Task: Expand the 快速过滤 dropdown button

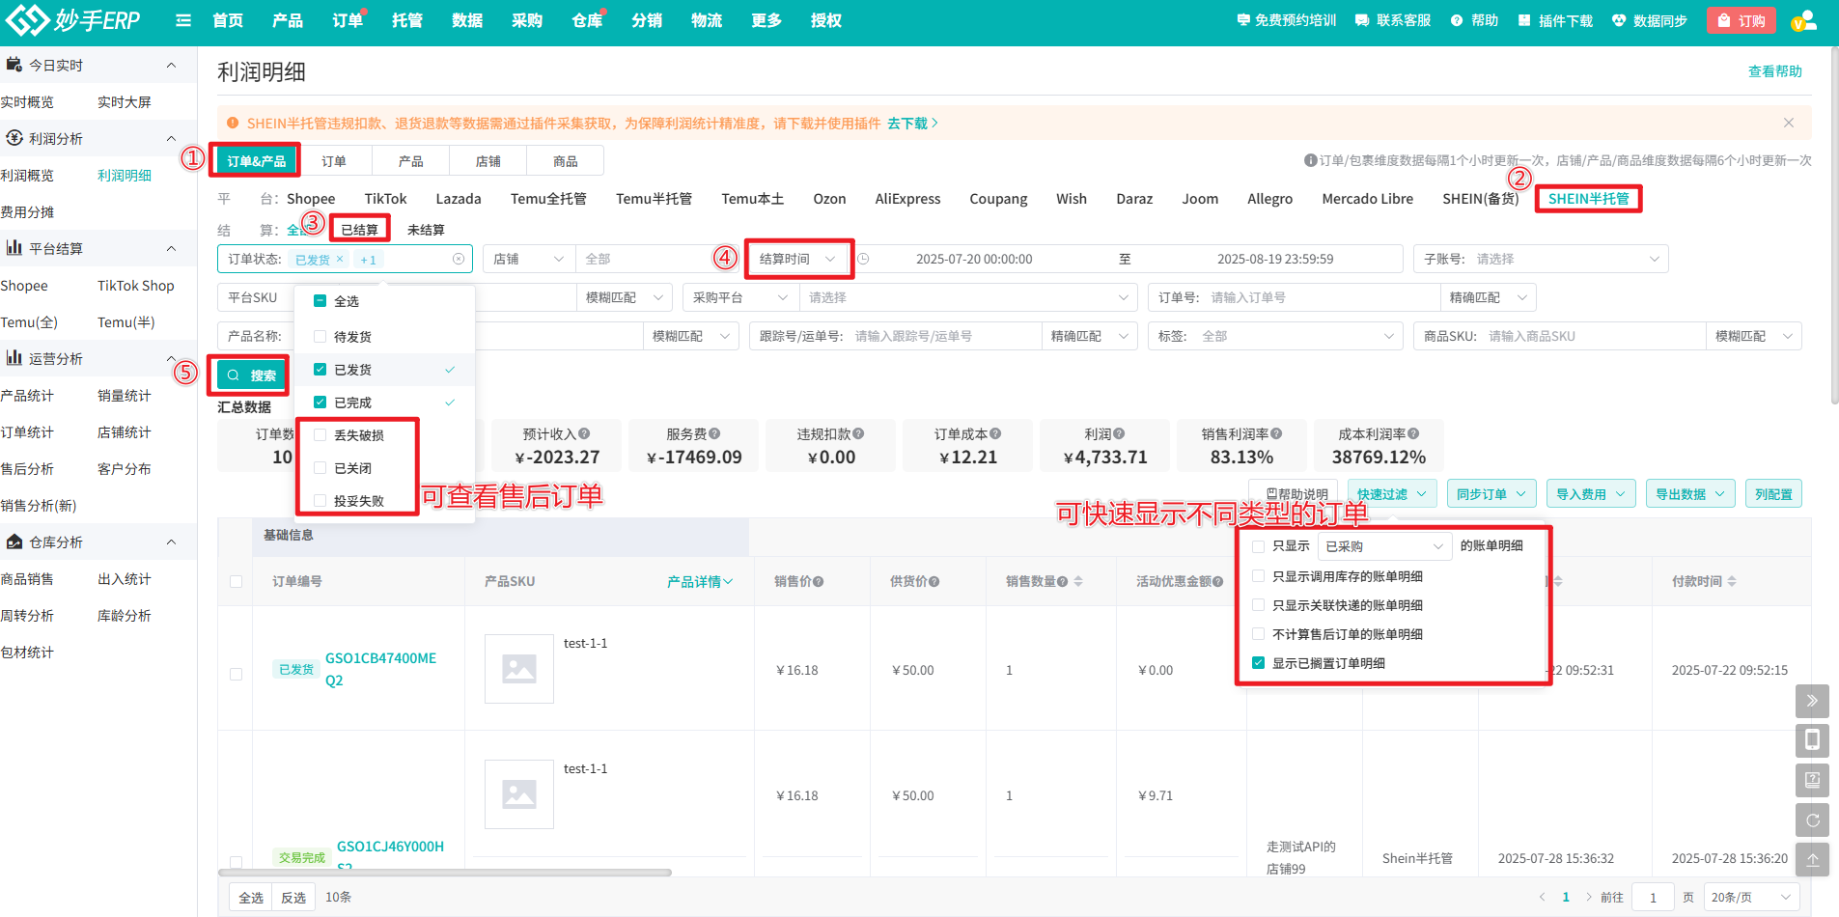Action: point(1391,494)
